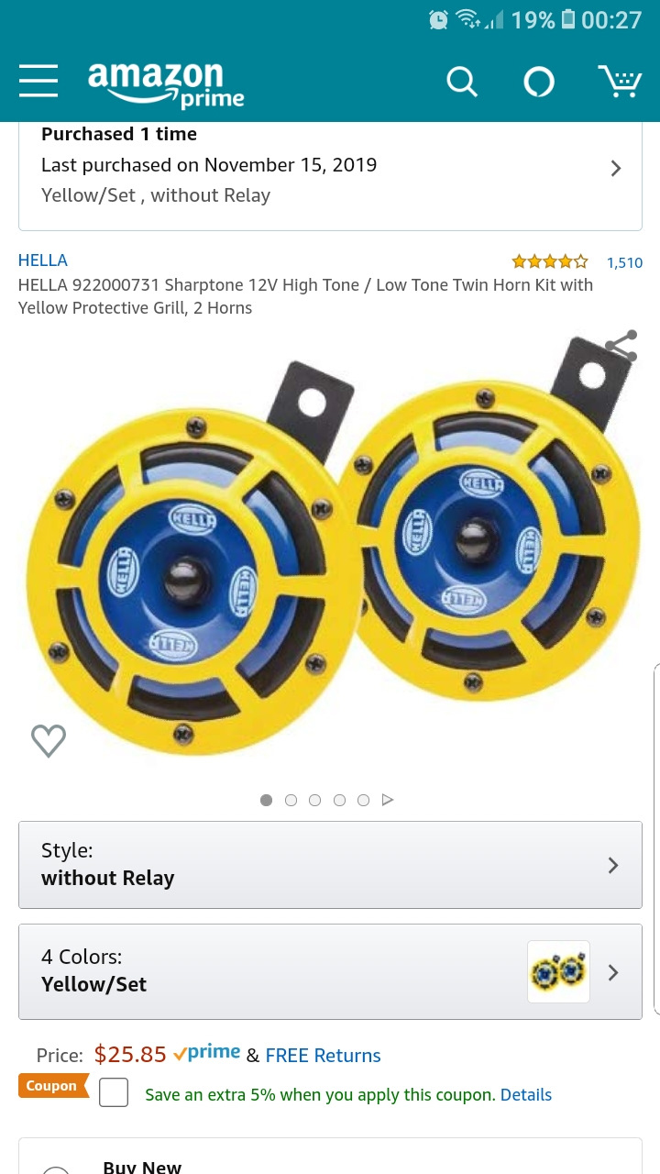Tap the Yellow/Set color swatch thumbnail
The height and width of the screenshot is (1174, 660).
tap(559, 971)
